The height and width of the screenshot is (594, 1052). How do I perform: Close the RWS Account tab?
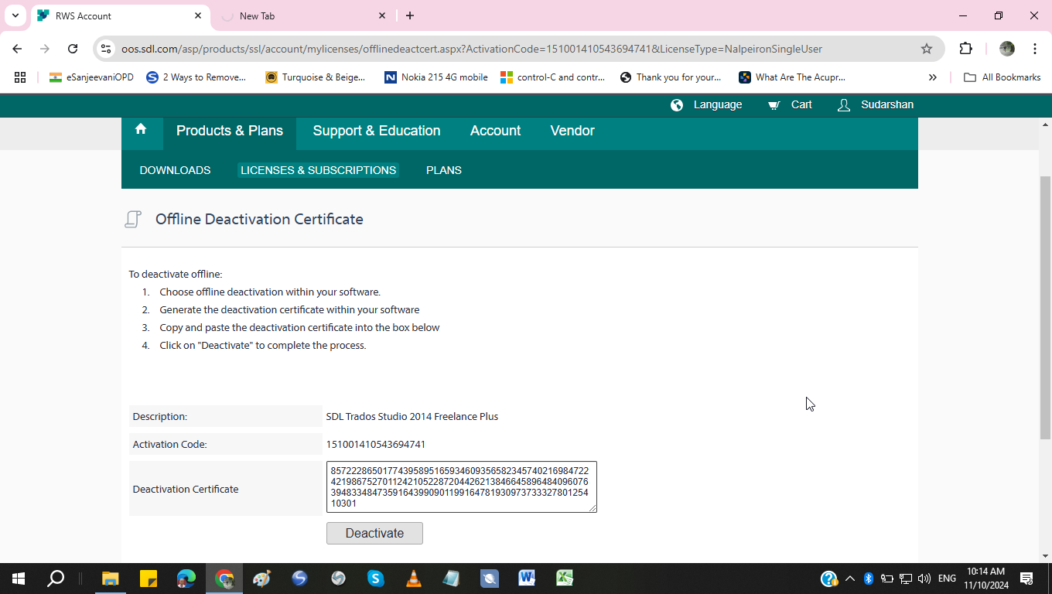(198, 15)
